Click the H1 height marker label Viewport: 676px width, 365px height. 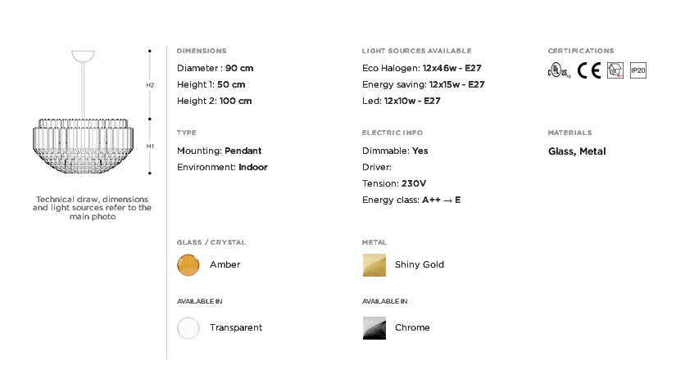tap(150, 146)
